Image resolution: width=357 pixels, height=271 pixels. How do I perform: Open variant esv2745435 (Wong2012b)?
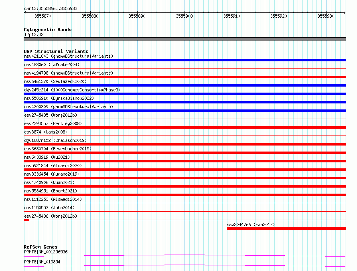click(x=51, y=115)
